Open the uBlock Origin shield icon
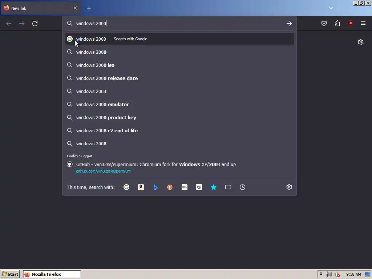 pos(350,23)
